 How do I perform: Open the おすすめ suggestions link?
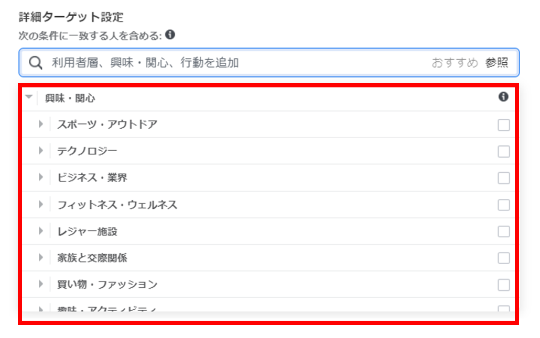pyautogui.click(x=455, y=63)
